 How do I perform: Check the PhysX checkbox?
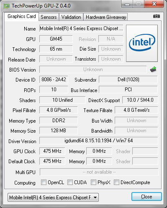coord(93,182)
